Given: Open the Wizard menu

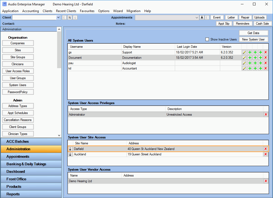Looking at the screenshot, I should click(118, 11).
